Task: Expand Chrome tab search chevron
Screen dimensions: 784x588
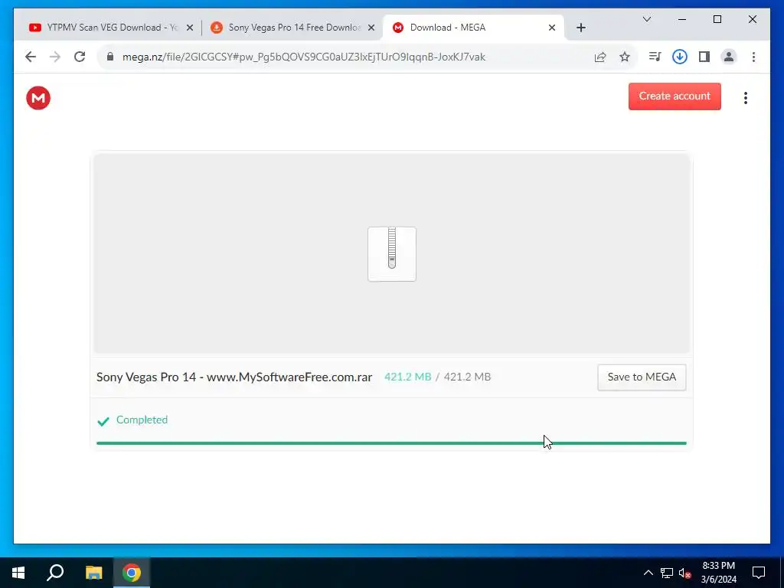Action: [x=646, y=19]
